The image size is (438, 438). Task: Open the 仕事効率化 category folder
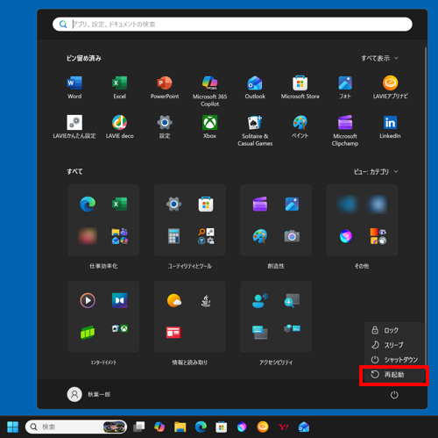[x=103, y=220]
